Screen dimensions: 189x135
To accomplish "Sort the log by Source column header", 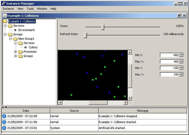I will (74, 111).
